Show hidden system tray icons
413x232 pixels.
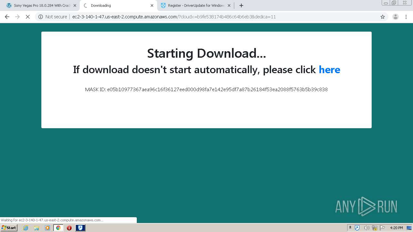[x=350, y=228]
